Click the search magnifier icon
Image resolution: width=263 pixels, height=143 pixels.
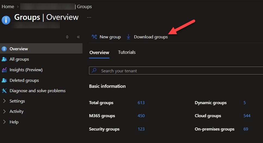point(94,70)
